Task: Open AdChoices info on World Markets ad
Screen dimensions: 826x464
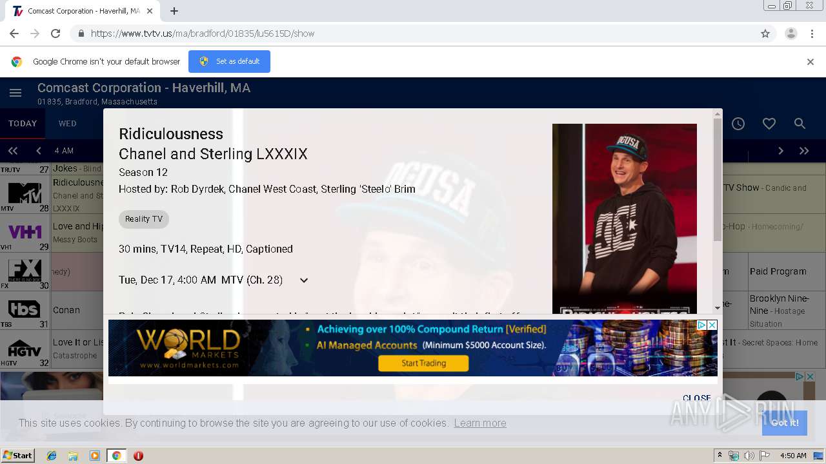Action: tap(702, 325)
